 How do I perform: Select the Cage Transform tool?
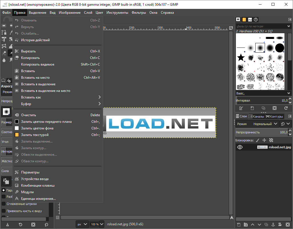[x=4, y=46]
